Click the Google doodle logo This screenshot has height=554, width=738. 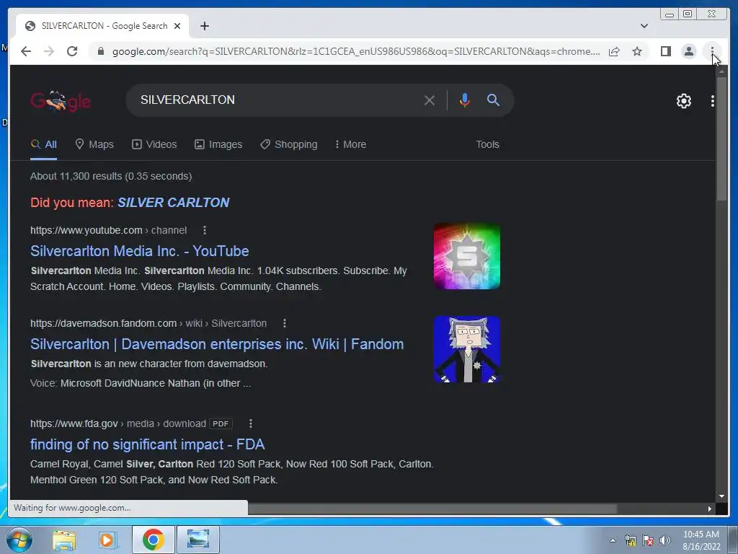point(61,101)
